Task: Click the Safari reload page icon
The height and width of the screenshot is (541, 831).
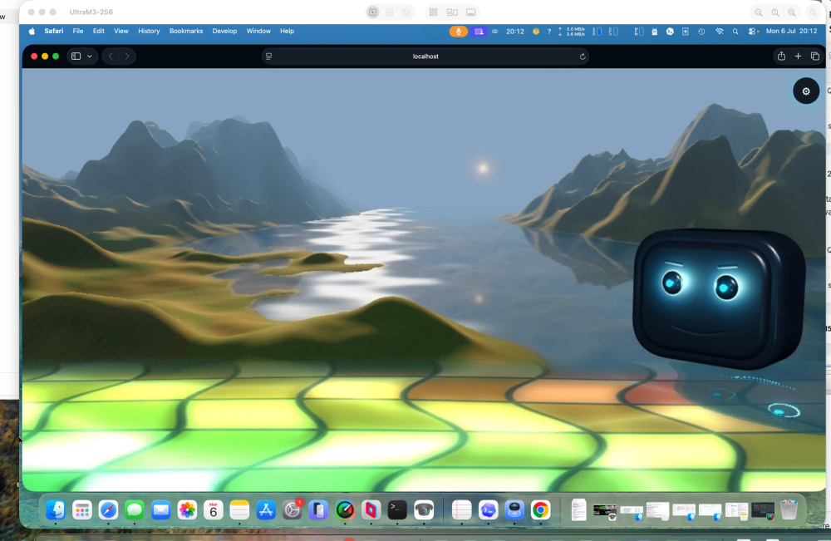Action: [x=582, y=57]
